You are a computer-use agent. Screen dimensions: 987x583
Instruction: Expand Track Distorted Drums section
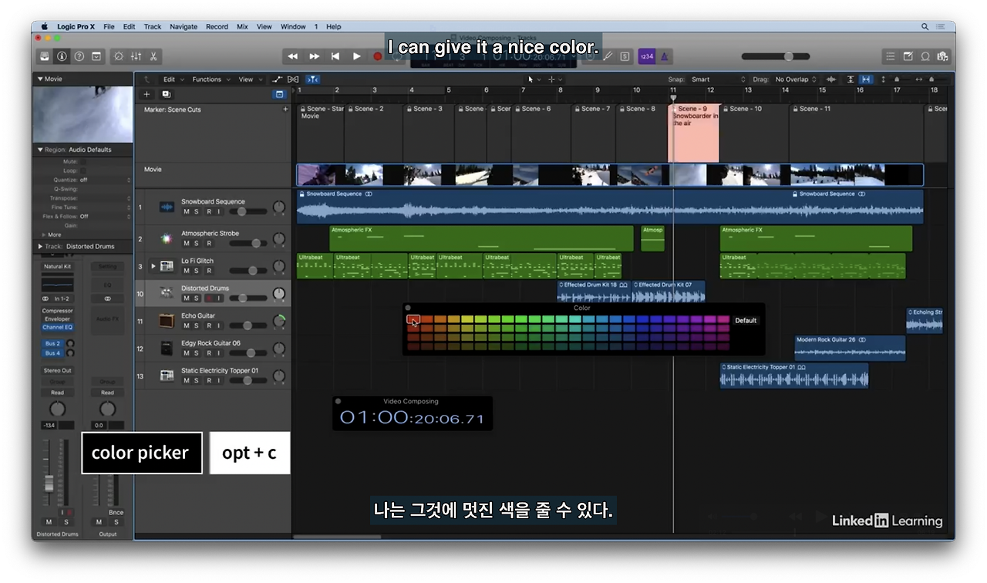(x=40, y=247)
